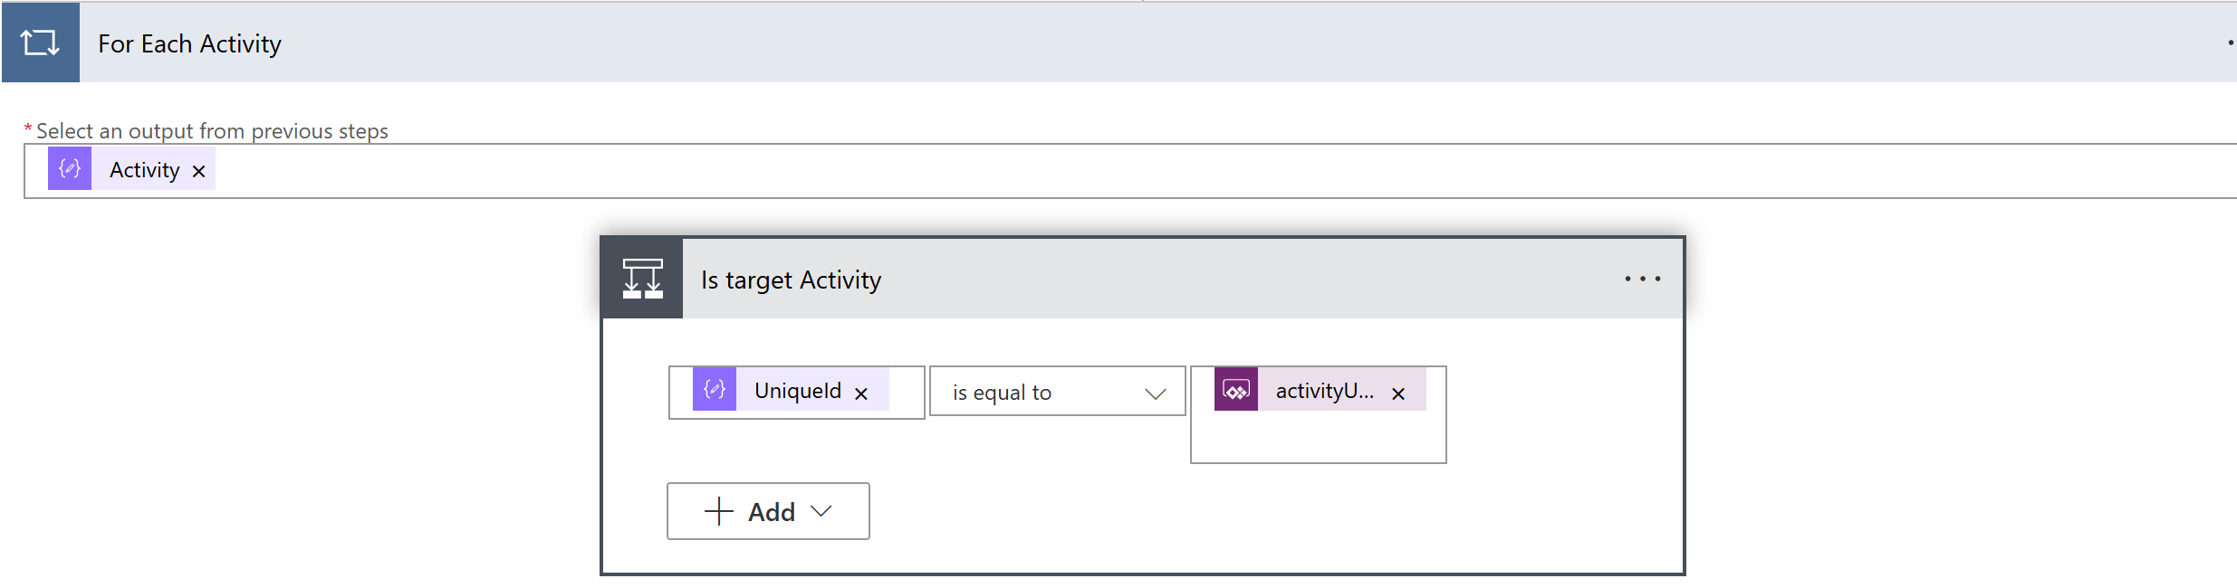Remove the UniqueId token from condition

point(861,394)
